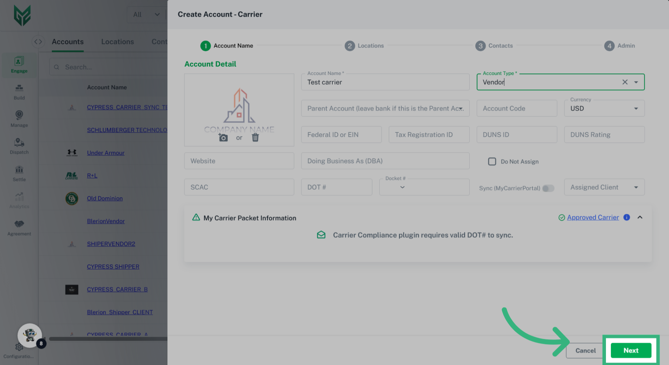The image size is (669, 365).
Task: Open the Dispatch sidebar section
Action: pyautogui.click(x=19, y=146)
